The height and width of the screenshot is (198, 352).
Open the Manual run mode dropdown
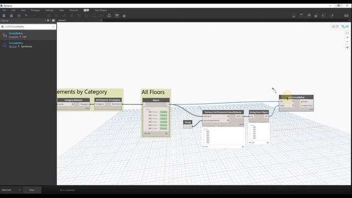[11, 190]
